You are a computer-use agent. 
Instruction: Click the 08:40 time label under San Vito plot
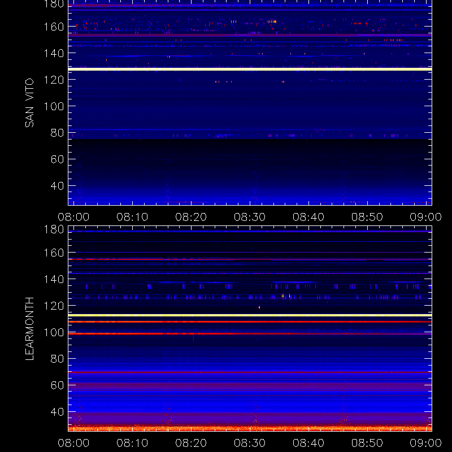coord(308,217)
